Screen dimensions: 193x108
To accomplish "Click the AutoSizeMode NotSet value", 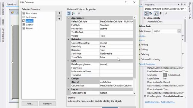I will [x=116, y=93].
